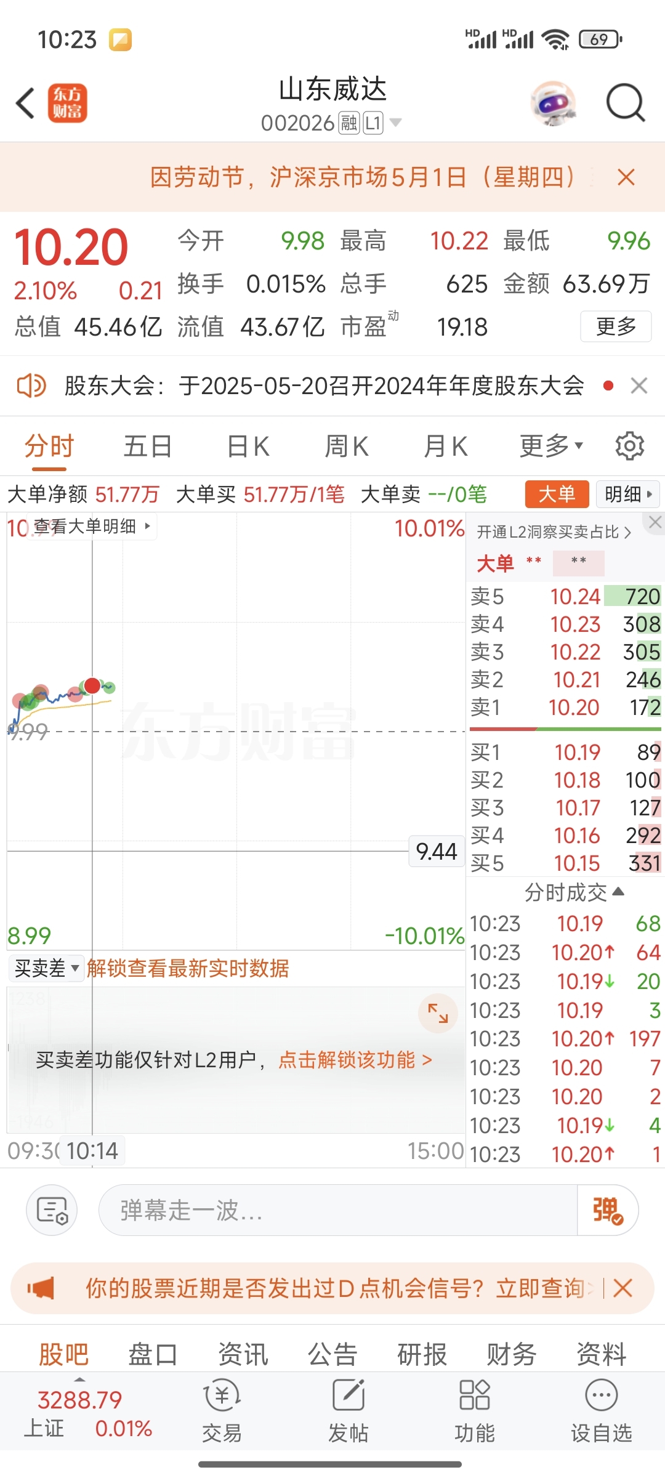Tap the 10:14 crosshair time label
The image size is (665, 1478).
click(x=92, y=1150)
